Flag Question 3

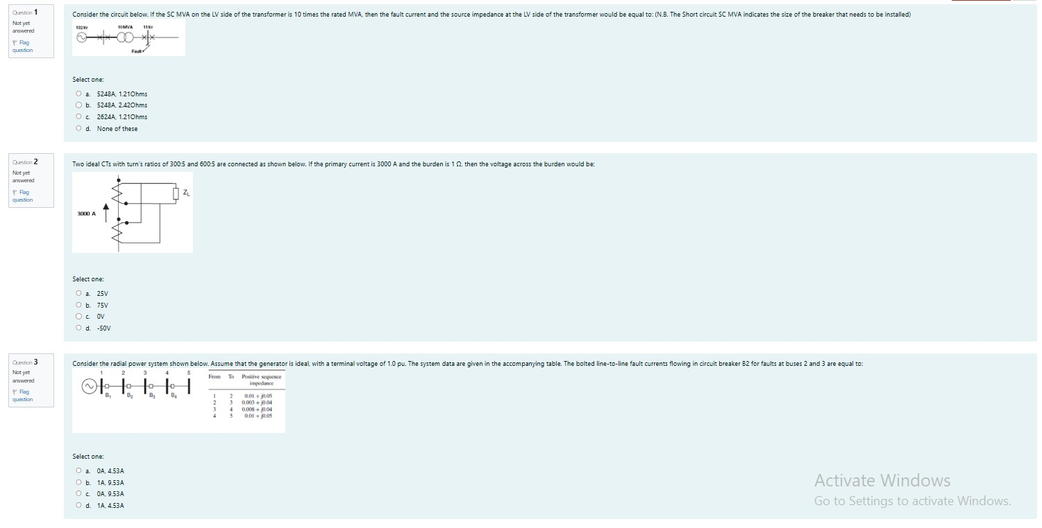[22, 396]
